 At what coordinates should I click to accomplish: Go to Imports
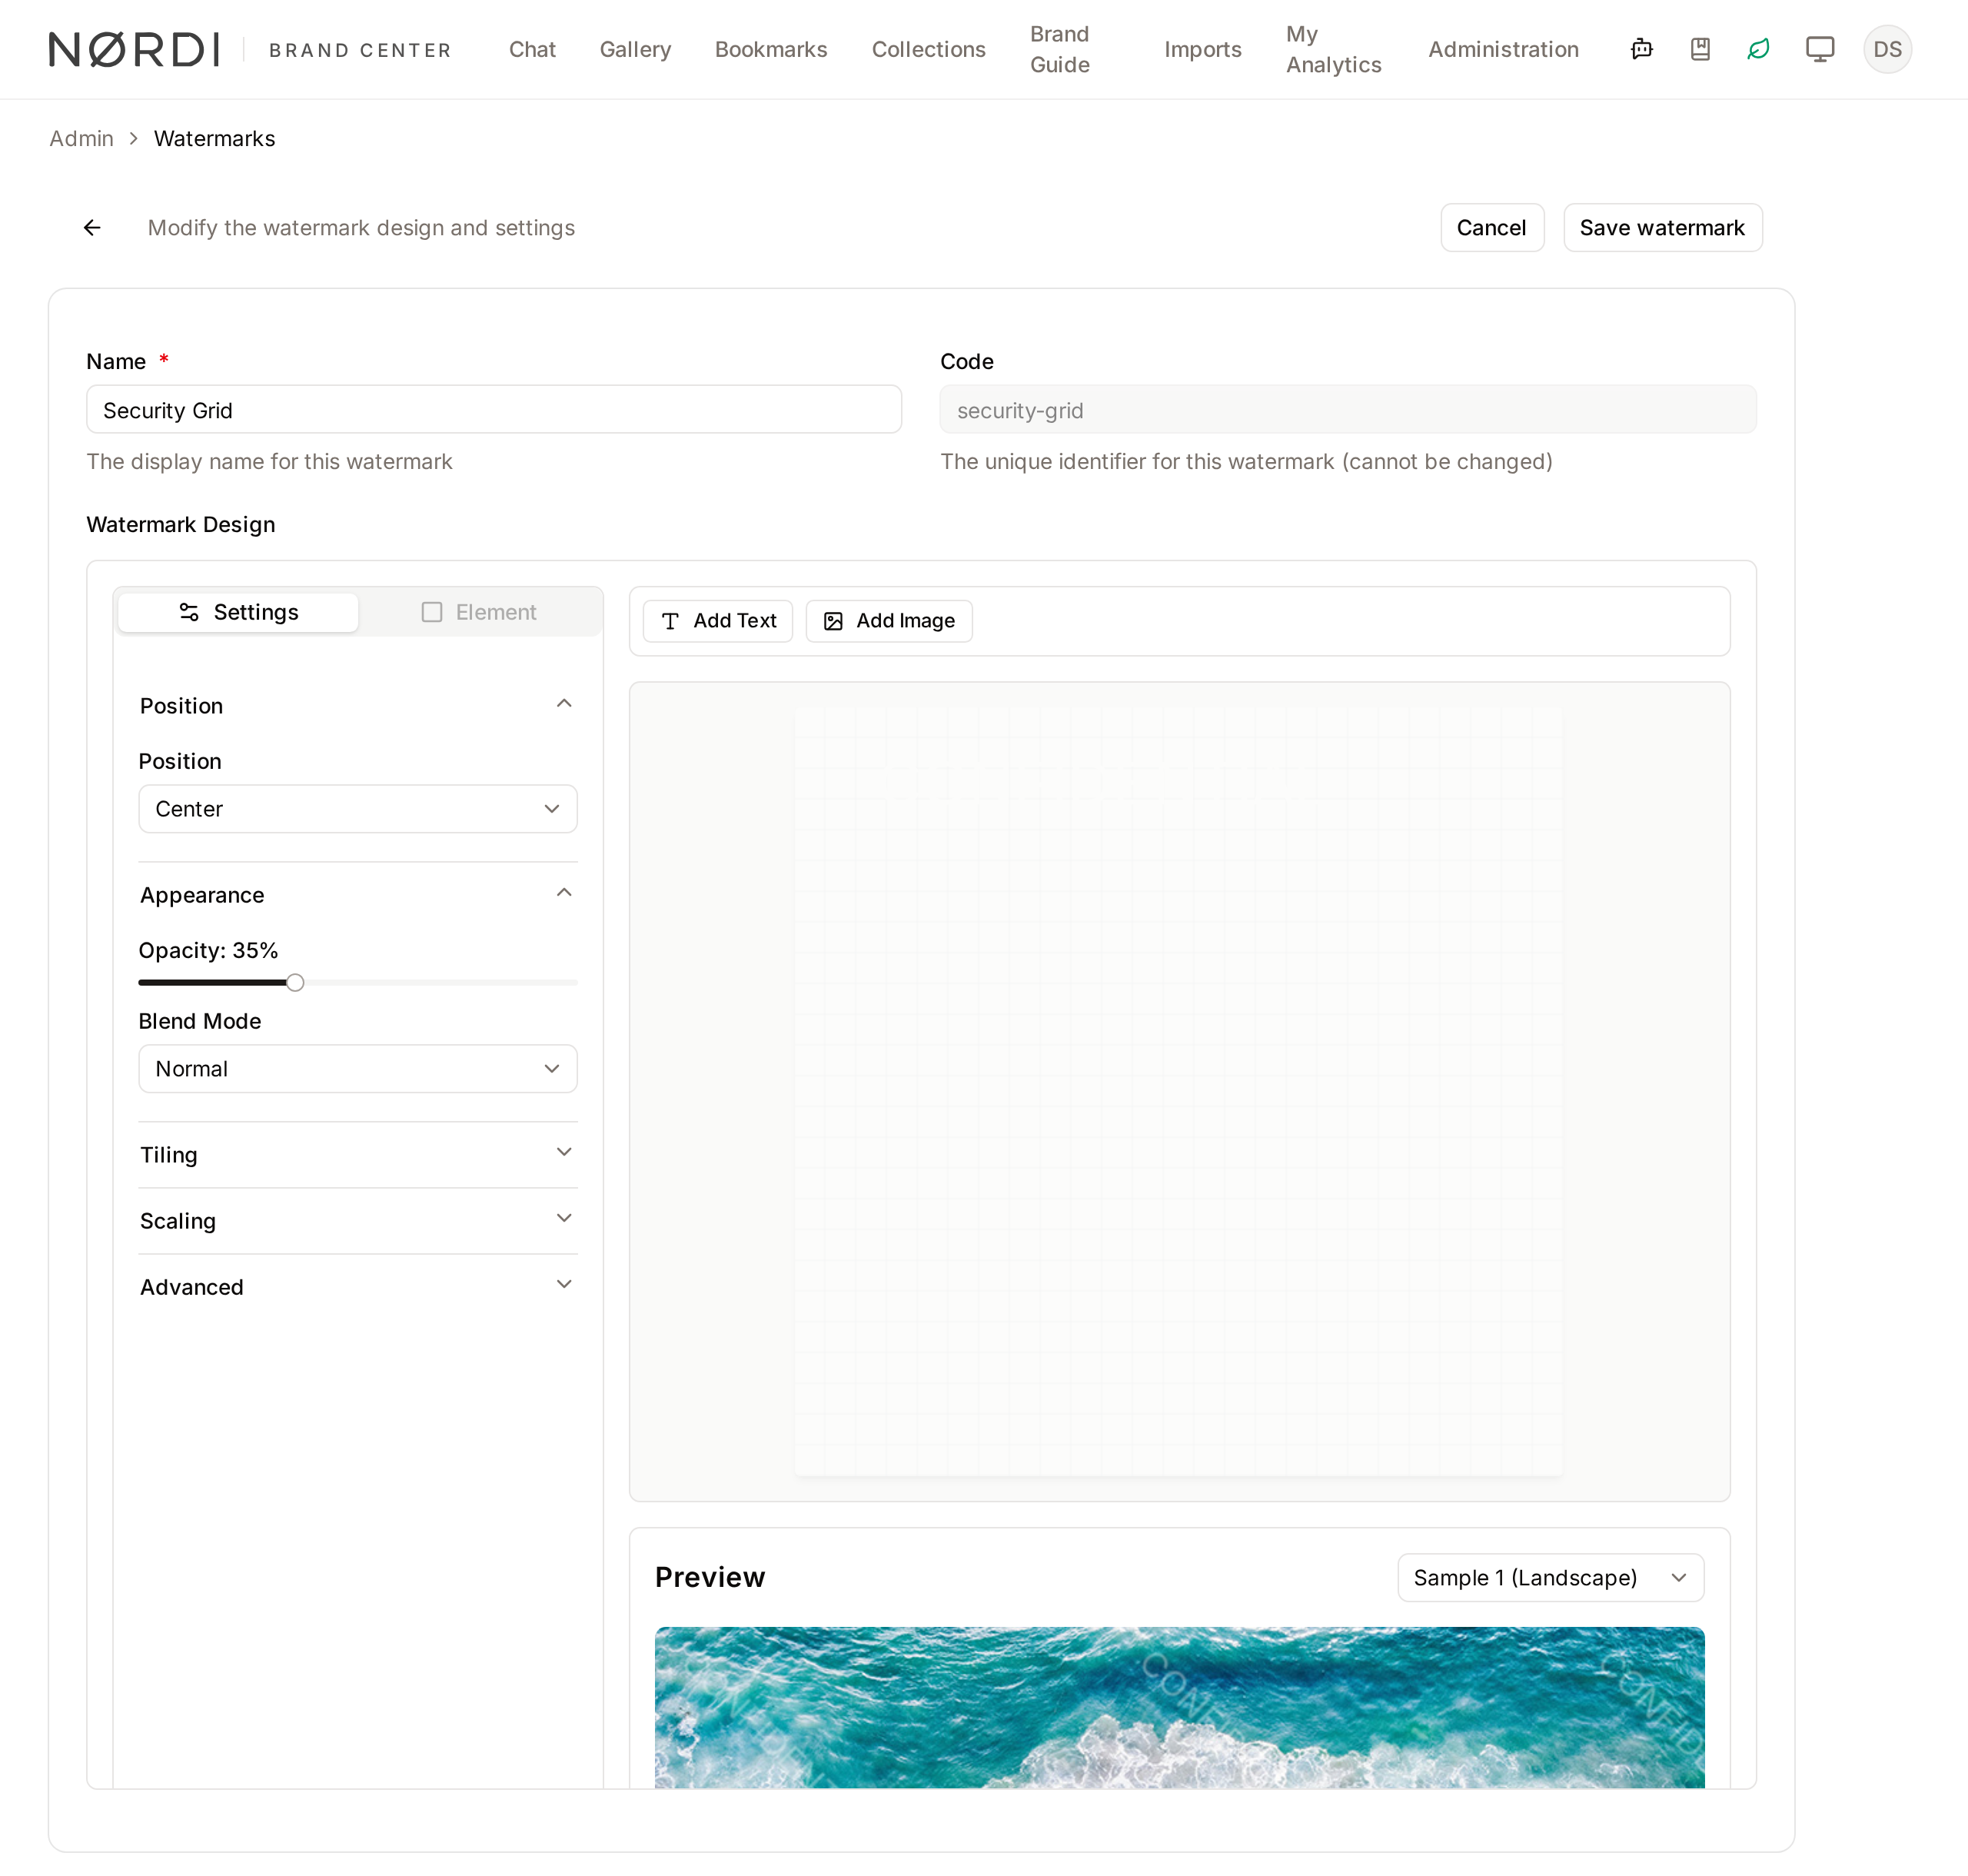(1202, 49)
